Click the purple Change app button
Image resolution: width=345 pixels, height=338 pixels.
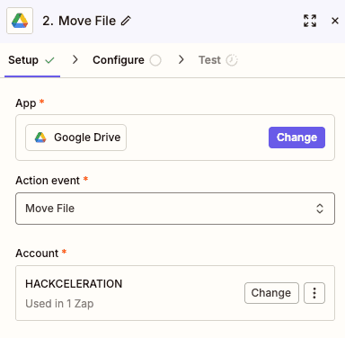(x=296, y=138)
